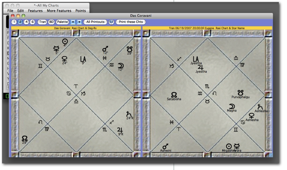Click the Rahu symbol labeled Satabisha

(174, 95)
